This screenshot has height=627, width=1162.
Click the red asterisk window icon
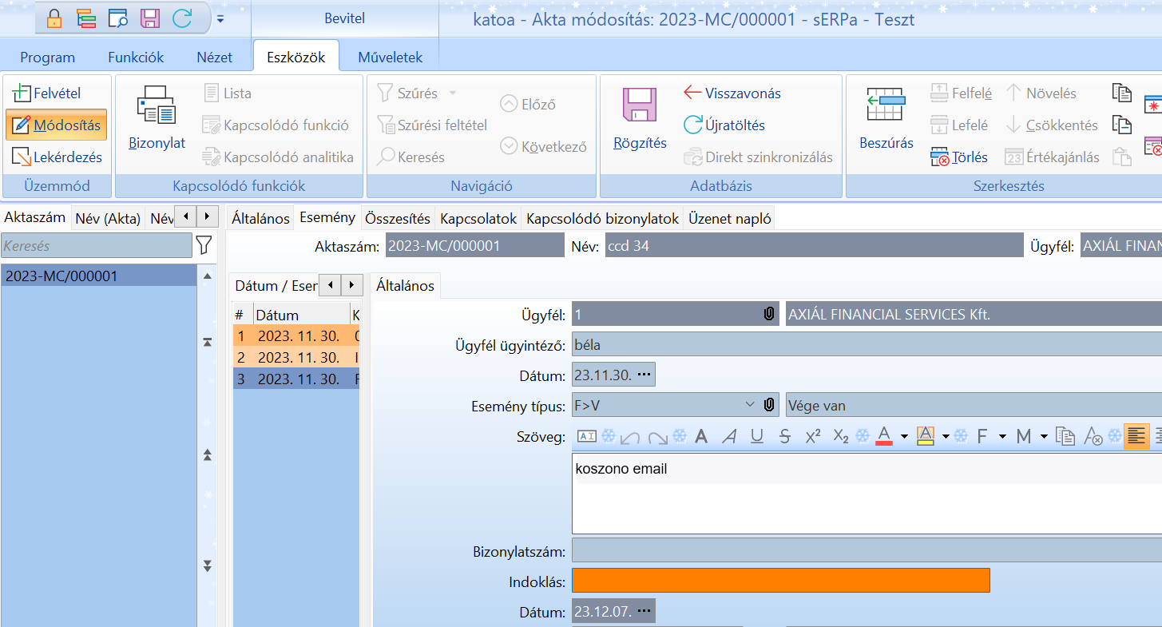[1153, 105]
